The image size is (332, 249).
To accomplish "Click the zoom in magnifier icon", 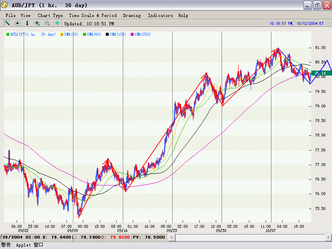I will point(37,24).
